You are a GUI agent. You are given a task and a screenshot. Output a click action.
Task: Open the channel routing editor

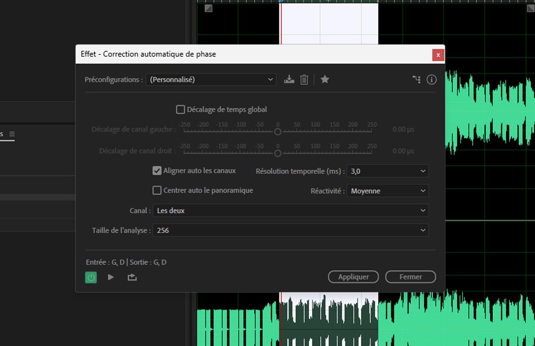416,79
